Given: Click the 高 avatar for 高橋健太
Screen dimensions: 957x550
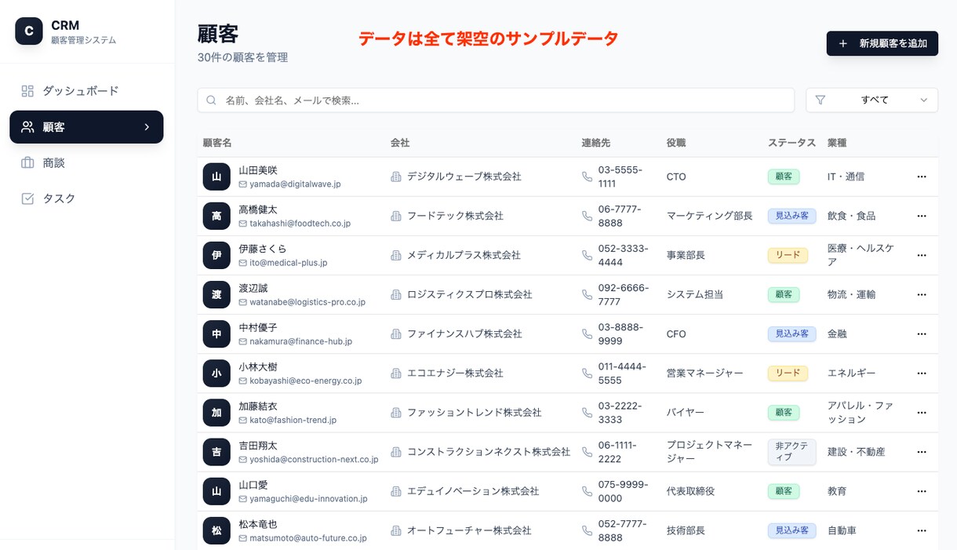Looking at the screenshot, I should 217,216.
